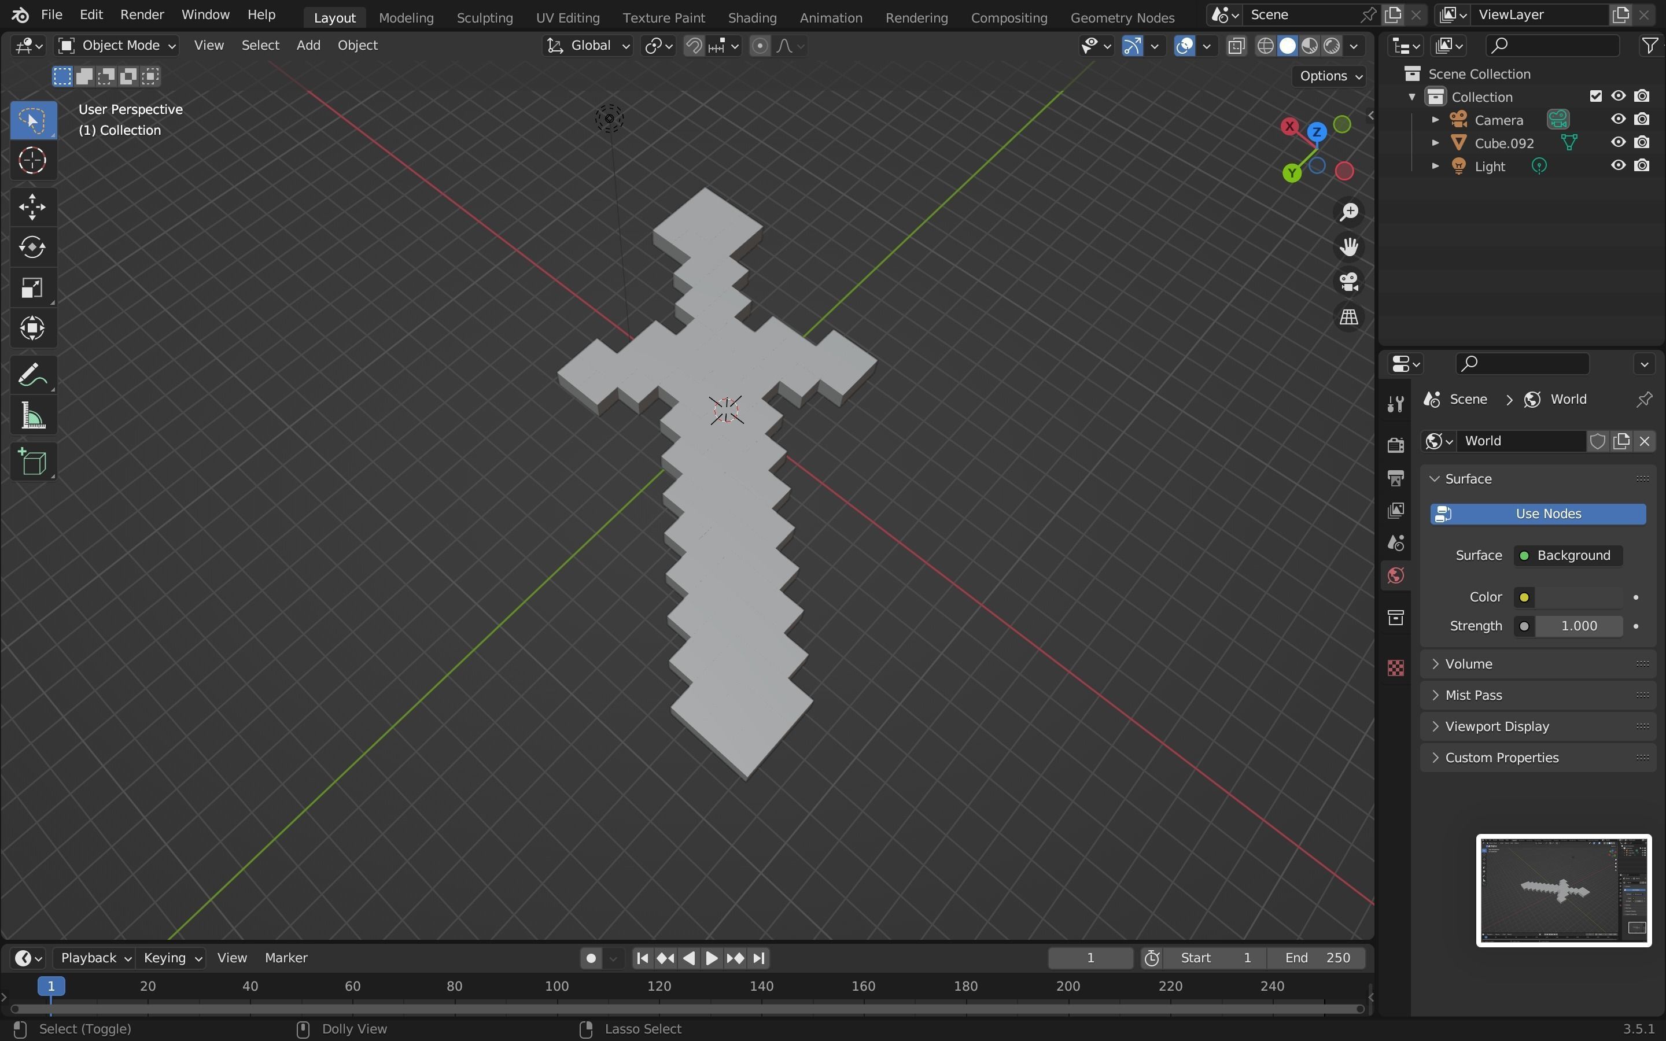The width and height of the screenshot is (1666, 1041).
Task: Adjust the Strength value field
Action: (1579, 626)
